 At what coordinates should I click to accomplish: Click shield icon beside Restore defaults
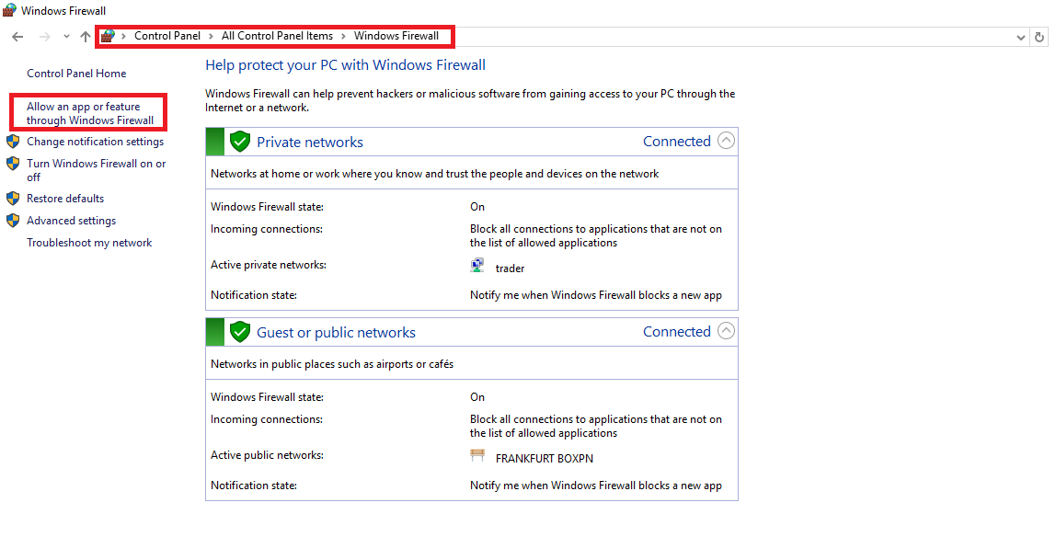[13, 199]
